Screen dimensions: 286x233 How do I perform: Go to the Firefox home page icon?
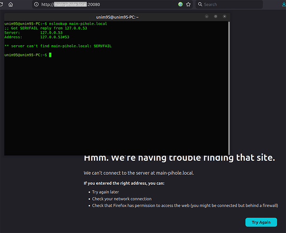point(11,4)
